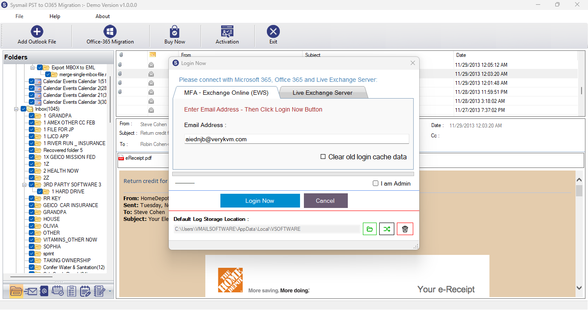This screenshot has width=588, height=310.
Task: Click the attachment paperclip column header icon
Action: point(121,55)
